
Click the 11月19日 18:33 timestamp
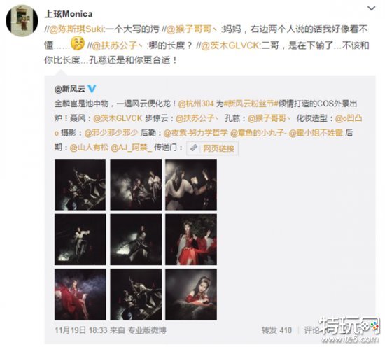(80, 330)
